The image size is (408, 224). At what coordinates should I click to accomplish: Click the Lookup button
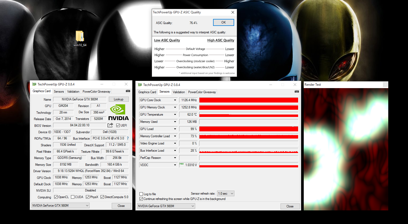click(119, 99)
